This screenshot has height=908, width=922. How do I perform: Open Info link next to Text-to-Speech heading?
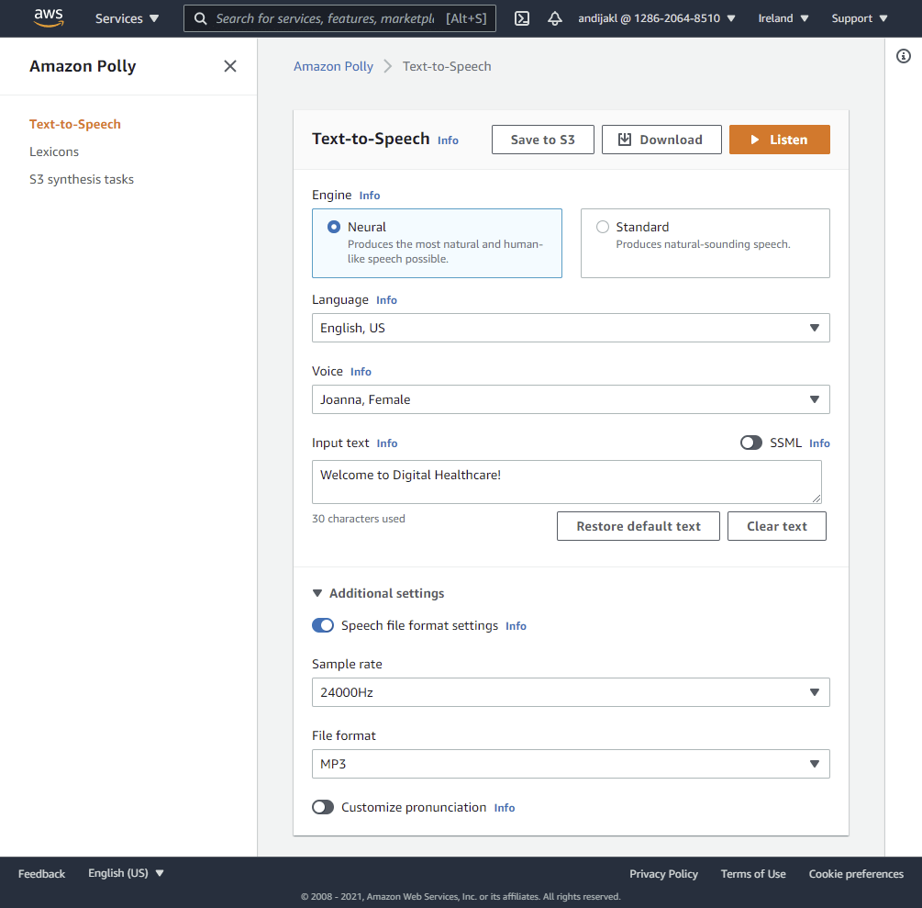click(448, 140)
